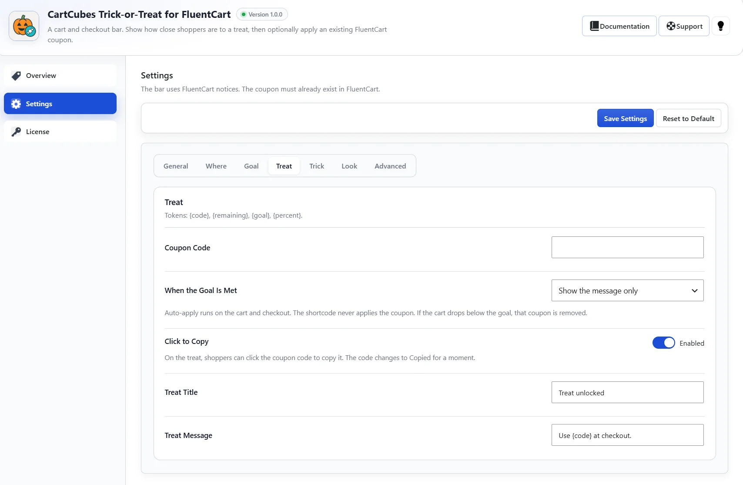This screenshot has height=485, width=743.
Task: Click Reset to Default button
Action: click(689, 118)
